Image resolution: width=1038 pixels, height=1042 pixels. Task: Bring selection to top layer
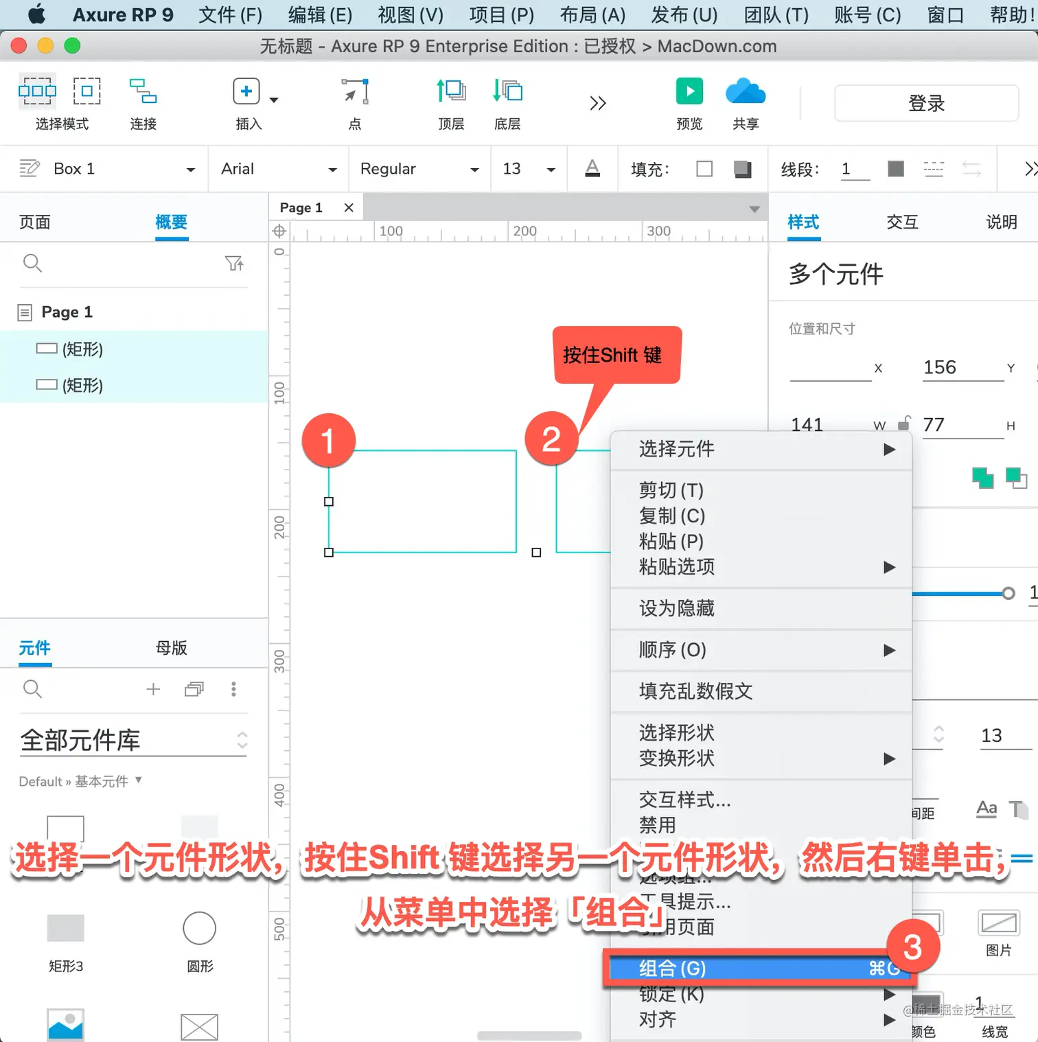click(x=451, y=91)
